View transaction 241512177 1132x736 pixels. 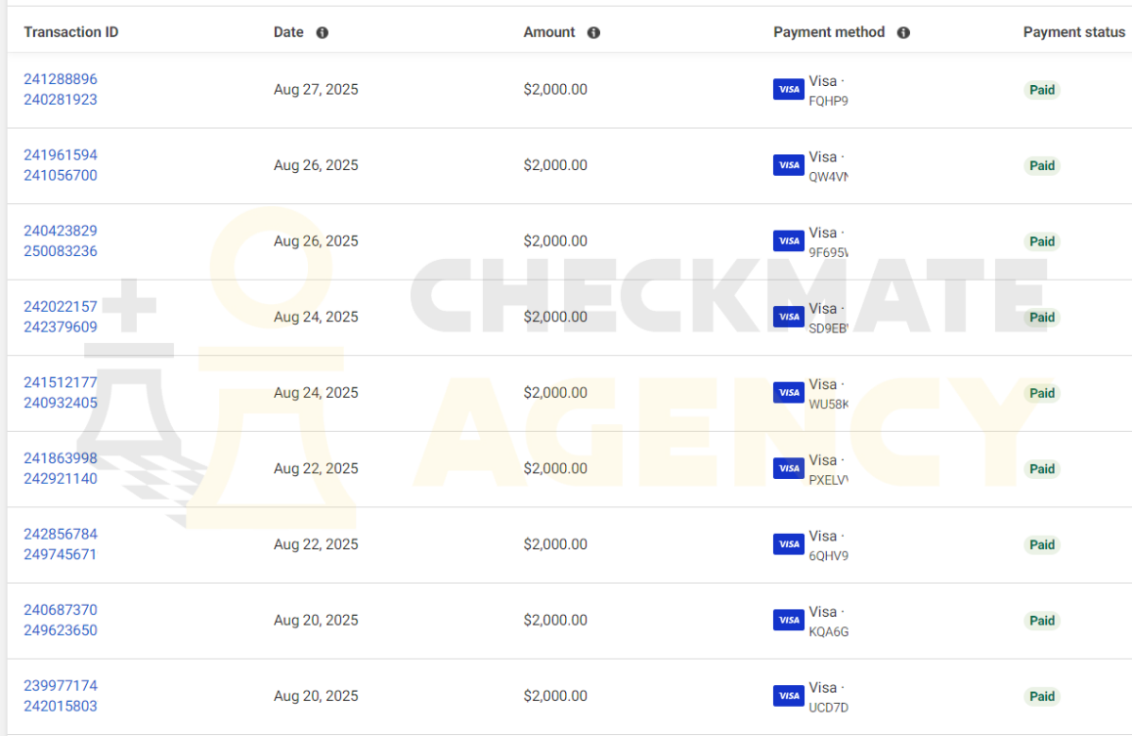click(61, 382)
